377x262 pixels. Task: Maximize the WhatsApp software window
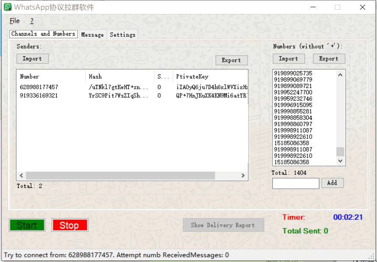(x=338, y=7)
